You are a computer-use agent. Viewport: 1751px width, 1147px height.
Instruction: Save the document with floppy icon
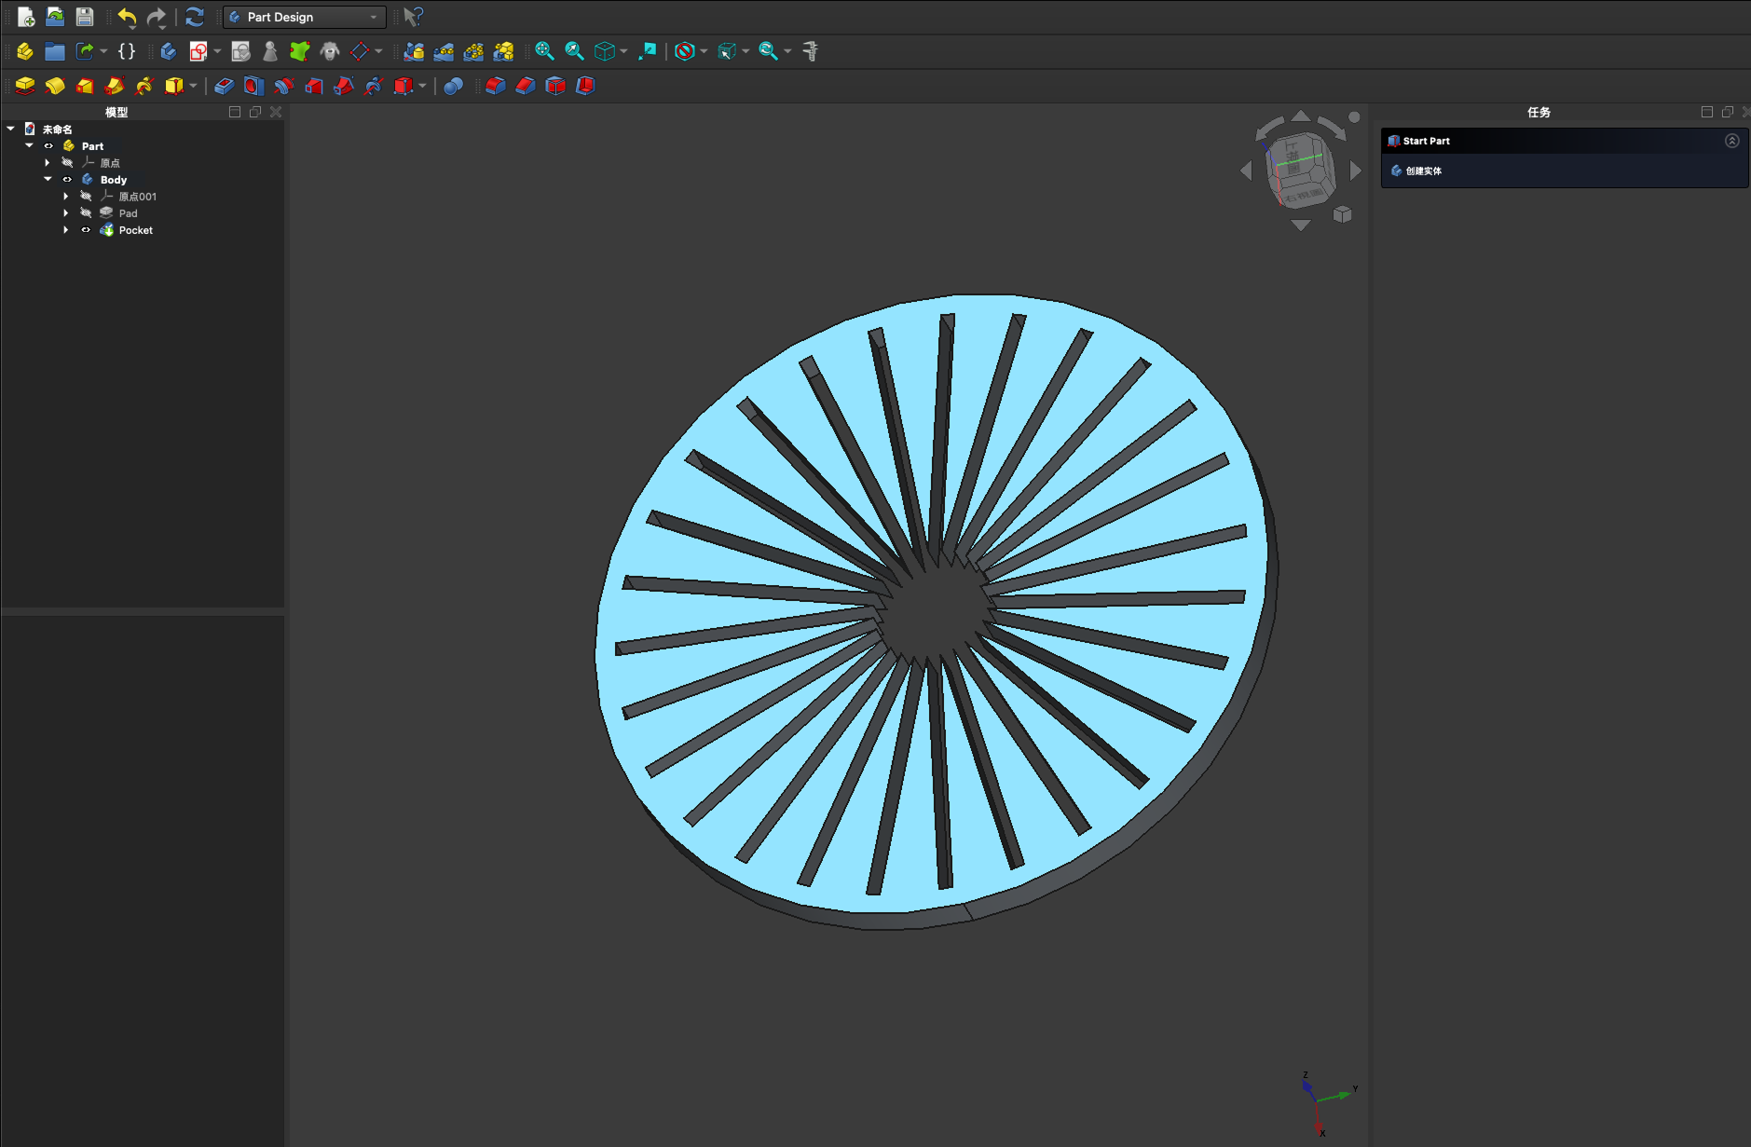(85, 17)
